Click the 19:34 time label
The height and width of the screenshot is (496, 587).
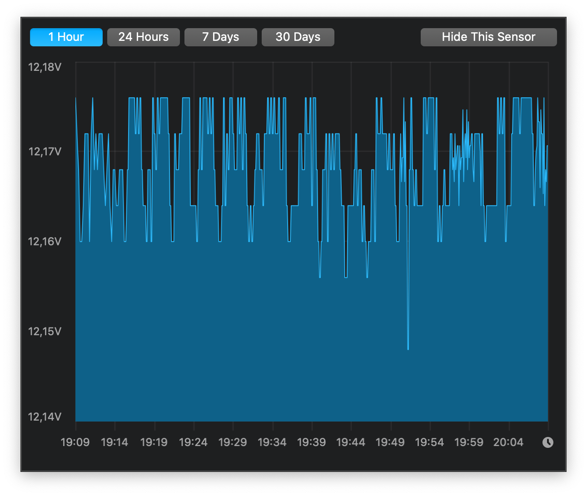coord(272,442)
